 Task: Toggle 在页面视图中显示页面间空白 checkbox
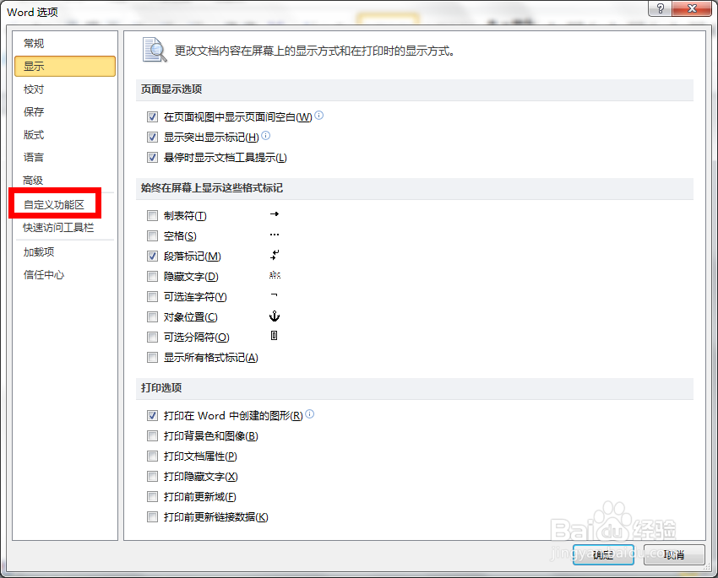point(152,117)
